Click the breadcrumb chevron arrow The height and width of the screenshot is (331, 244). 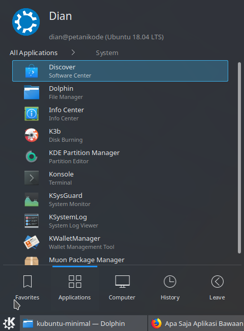(73, 53)
